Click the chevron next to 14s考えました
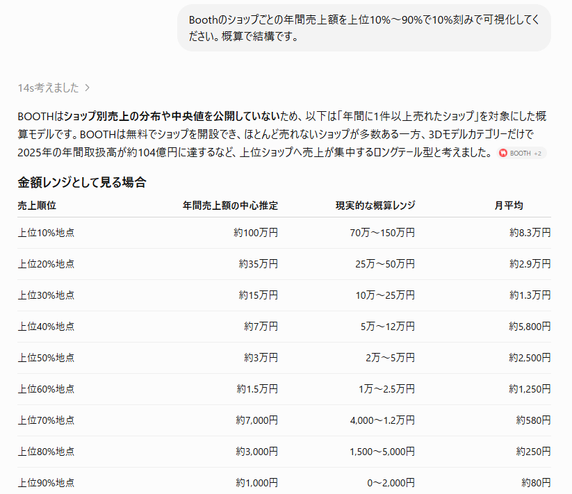 coord(87,88)
